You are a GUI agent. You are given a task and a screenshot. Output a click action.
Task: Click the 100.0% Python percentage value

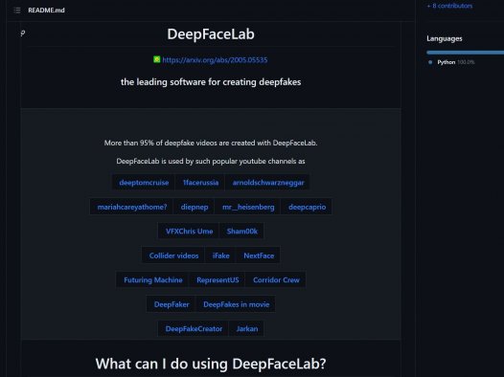click(466, 62)
